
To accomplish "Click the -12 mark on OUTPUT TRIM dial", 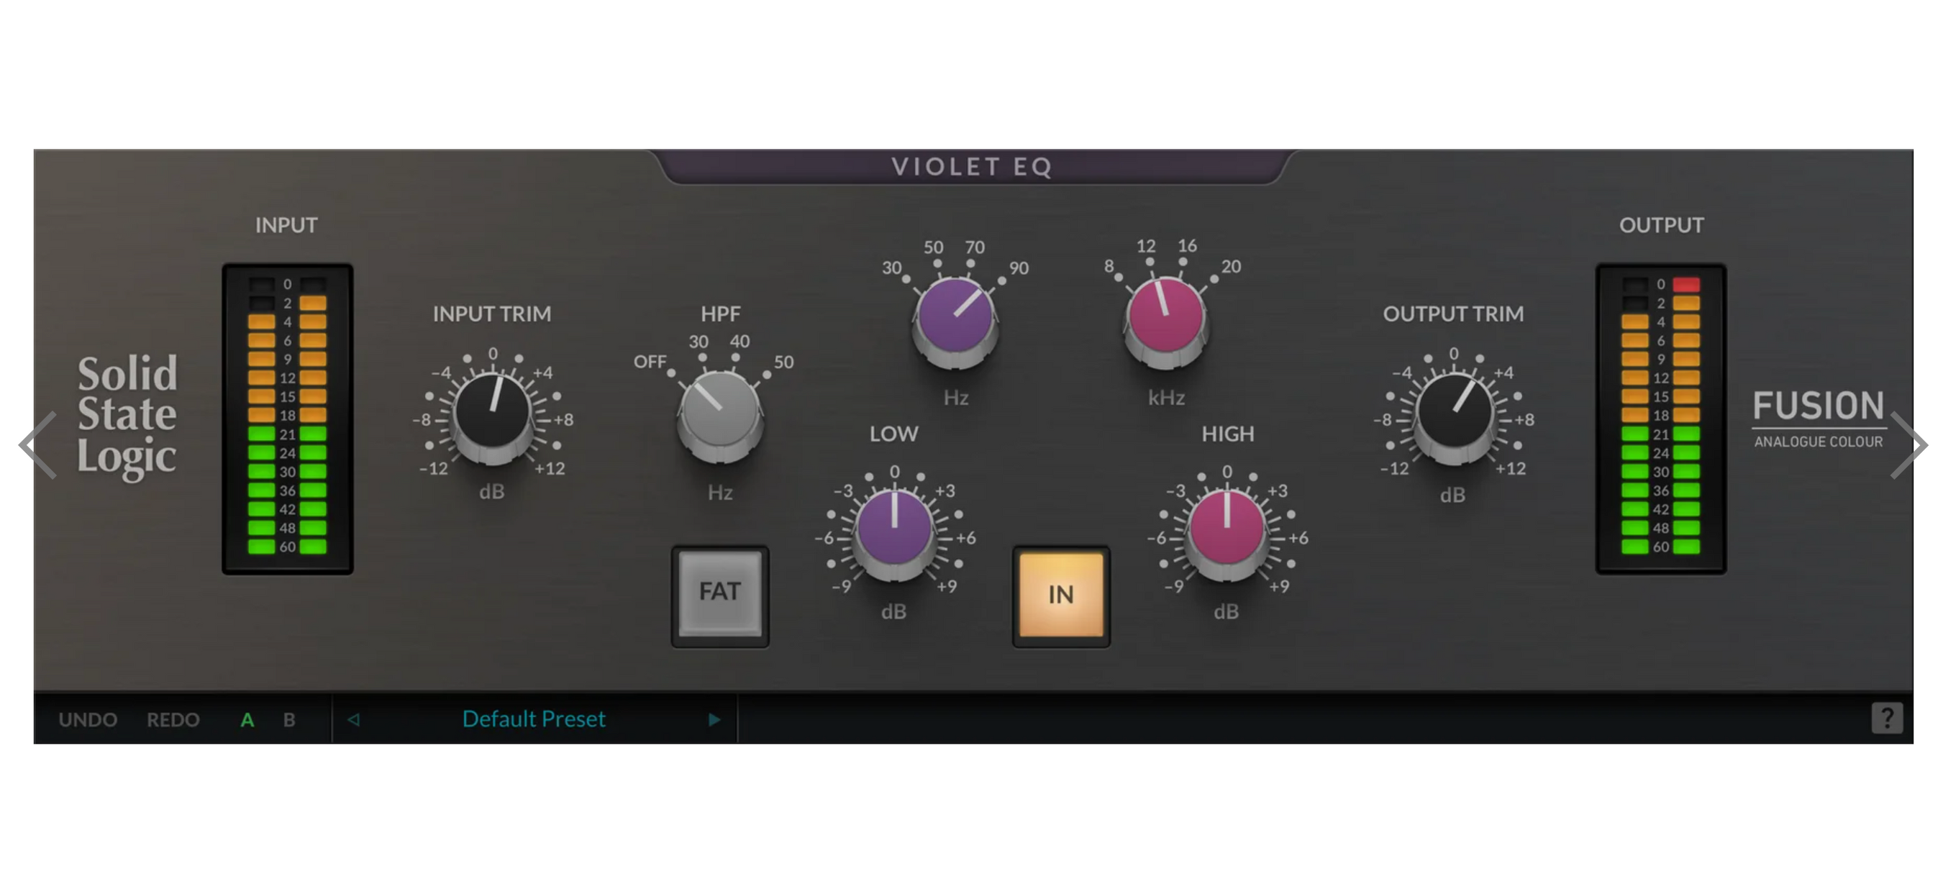I will [x=1395, y=468].
